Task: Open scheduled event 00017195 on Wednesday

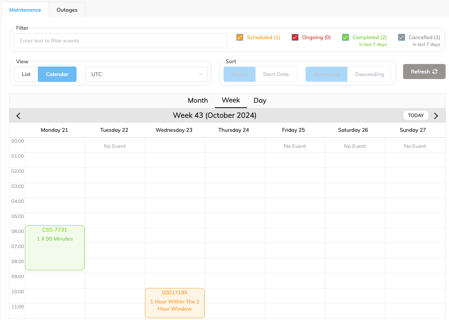Action: [175, 303]
